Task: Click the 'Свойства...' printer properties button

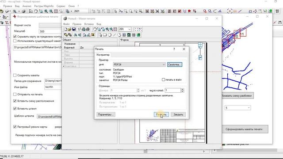Action: [x=175, y=64]
